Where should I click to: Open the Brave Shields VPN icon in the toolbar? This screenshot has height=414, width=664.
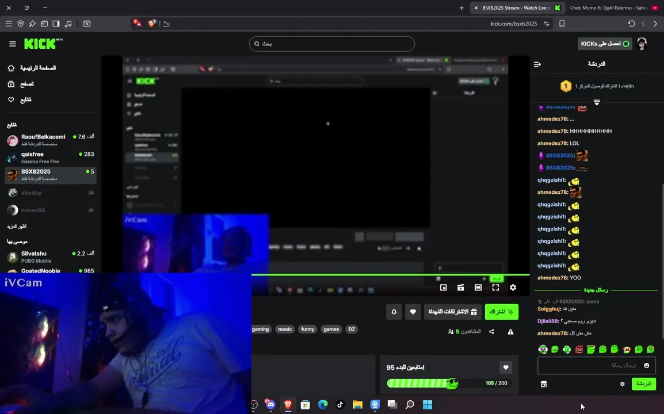pos(20,24)
